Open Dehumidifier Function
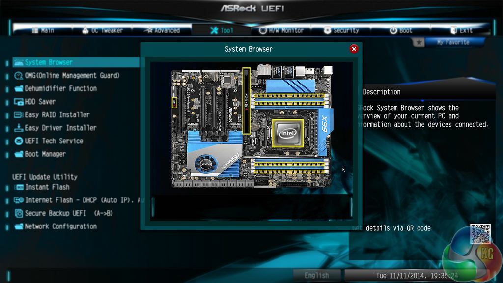 pyautogui.click(x=55, y=88)
